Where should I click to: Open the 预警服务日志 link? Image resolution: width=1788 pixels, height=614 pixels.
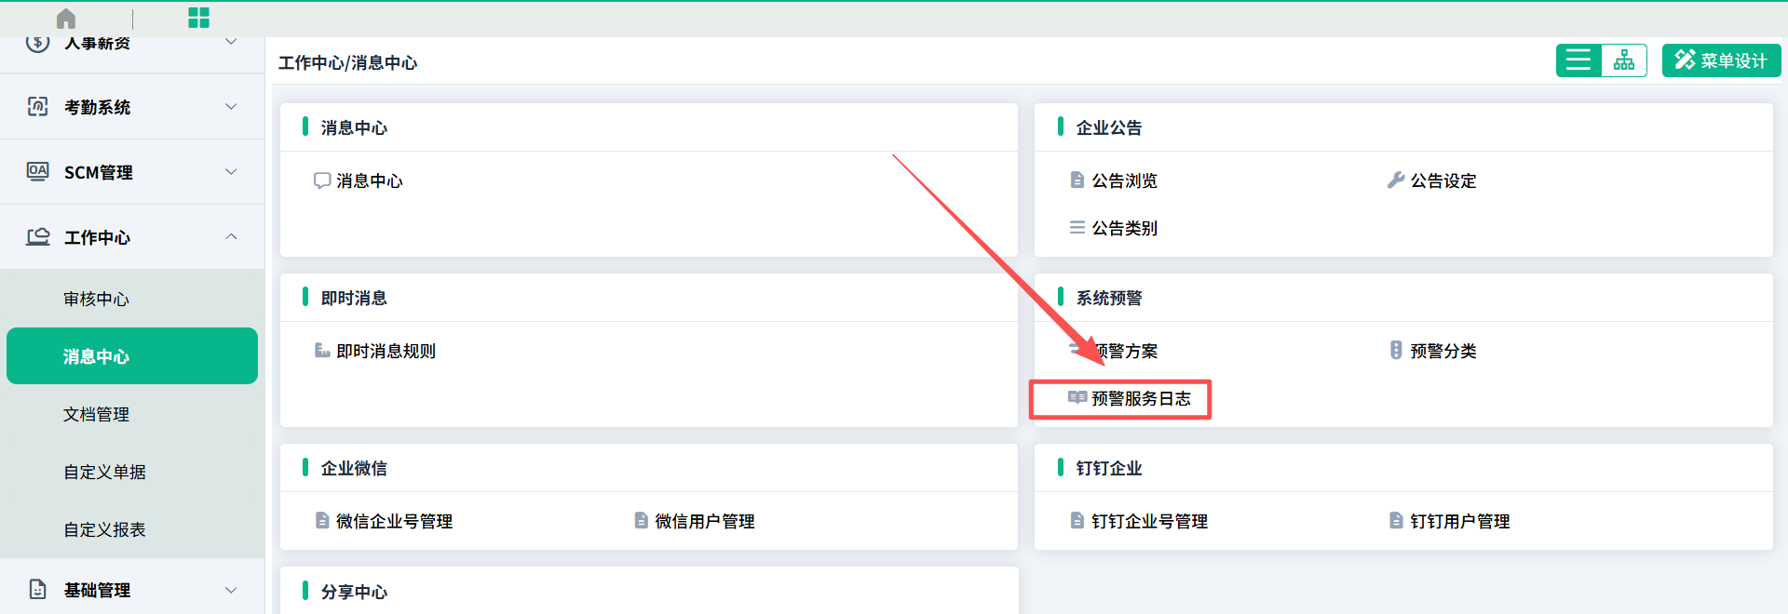coord(1140,399)
